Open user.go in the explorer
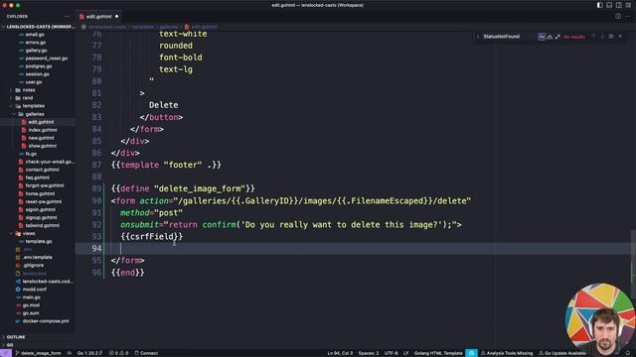 click(x=34, y=82)
